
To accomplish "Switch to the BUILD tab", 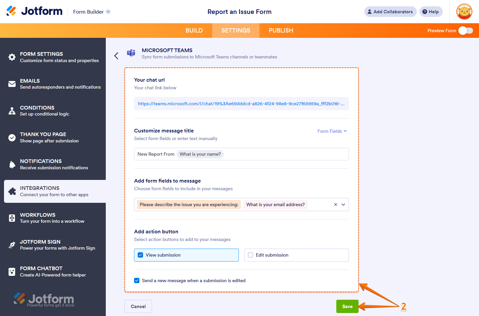I will [194, 30].
